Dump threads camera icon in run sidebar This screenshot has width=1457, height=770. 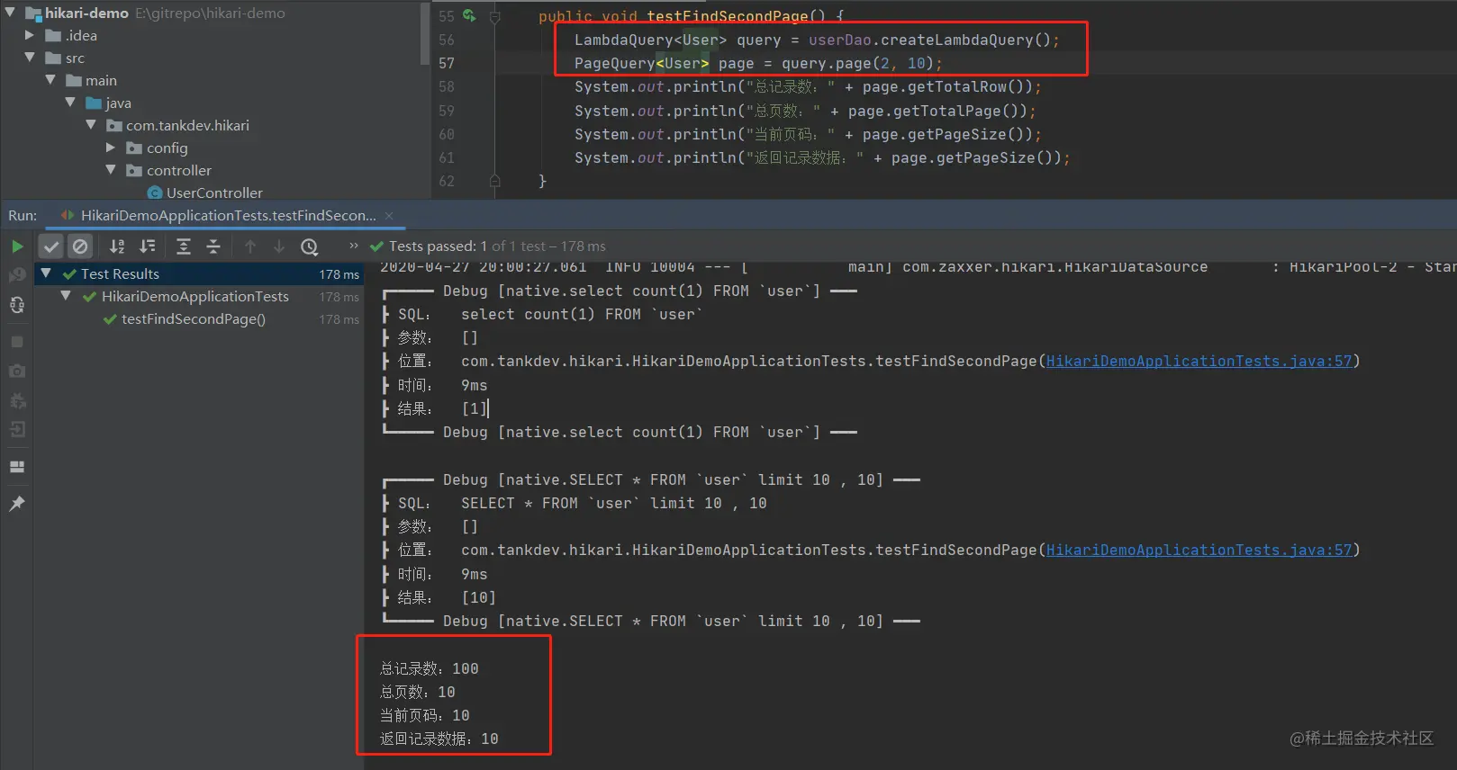click(x=17, y=371)
